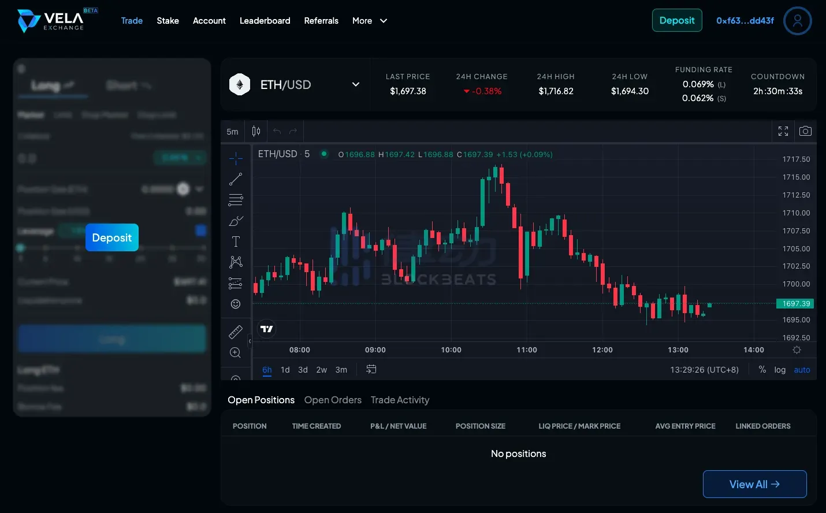Open the measure ruler tool

[236, 332]
